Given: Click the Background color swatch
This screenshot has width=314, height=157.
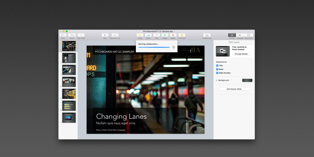Looking at the screenshot, I should pyautogui.click(x=247, y=80).
